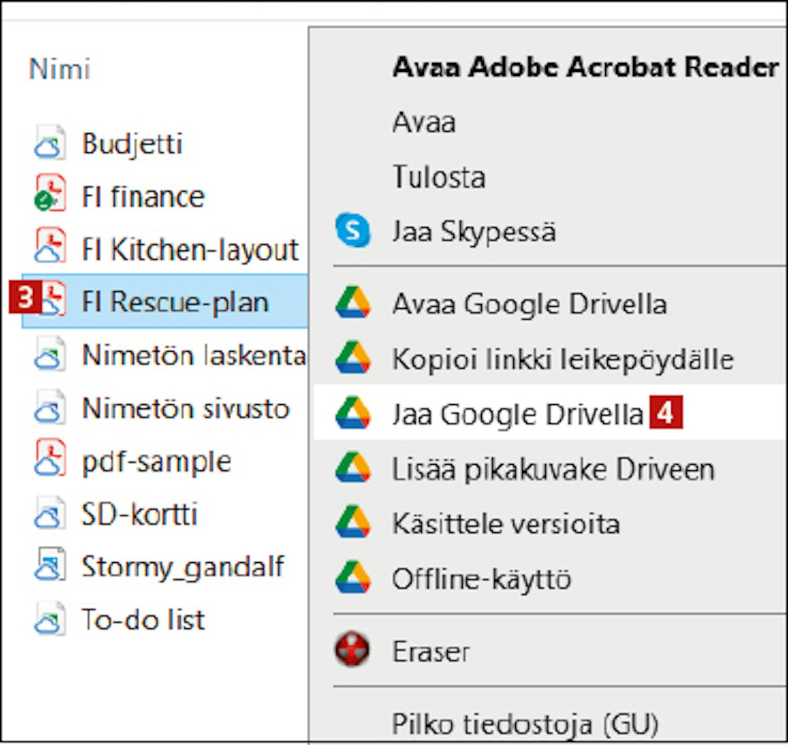Sort files by the Nimi column header
This screenshot has width=788, height=745.
(59, 69)
